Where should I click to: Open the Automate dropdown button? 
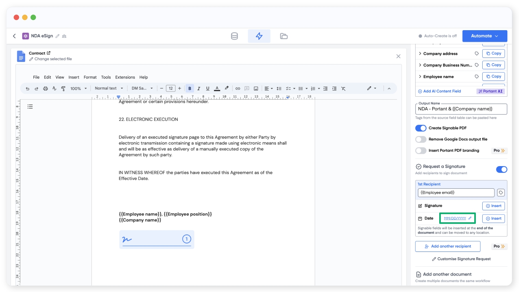click(x=485, y=36)
